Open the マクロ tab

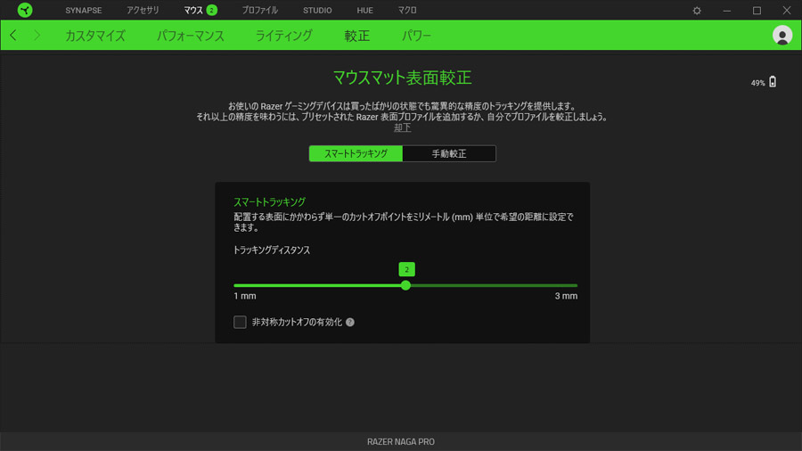407,10
